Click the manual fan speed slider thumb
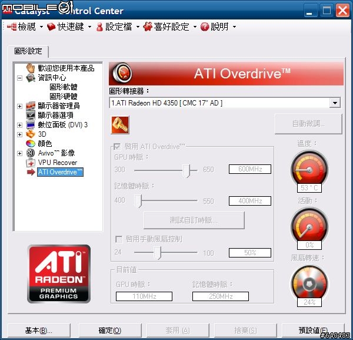 tap(157, 253)
